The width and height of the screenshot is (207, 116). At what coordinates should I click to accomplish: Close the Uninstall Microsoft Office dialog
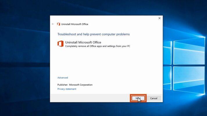159,18
